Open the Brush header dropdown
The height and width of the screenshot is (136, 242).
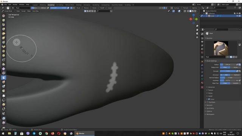click(x=79, y=8)
